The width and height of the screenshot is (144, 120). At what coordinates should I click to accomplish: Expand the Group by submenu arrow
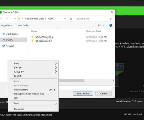[x=56, y=72]
